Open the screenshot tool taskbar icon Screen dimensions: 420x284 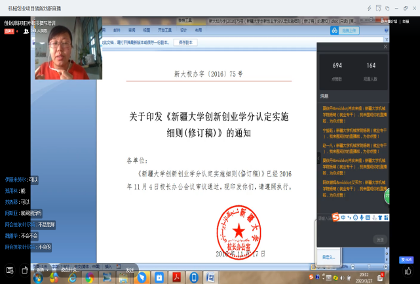tap(107, 277)
